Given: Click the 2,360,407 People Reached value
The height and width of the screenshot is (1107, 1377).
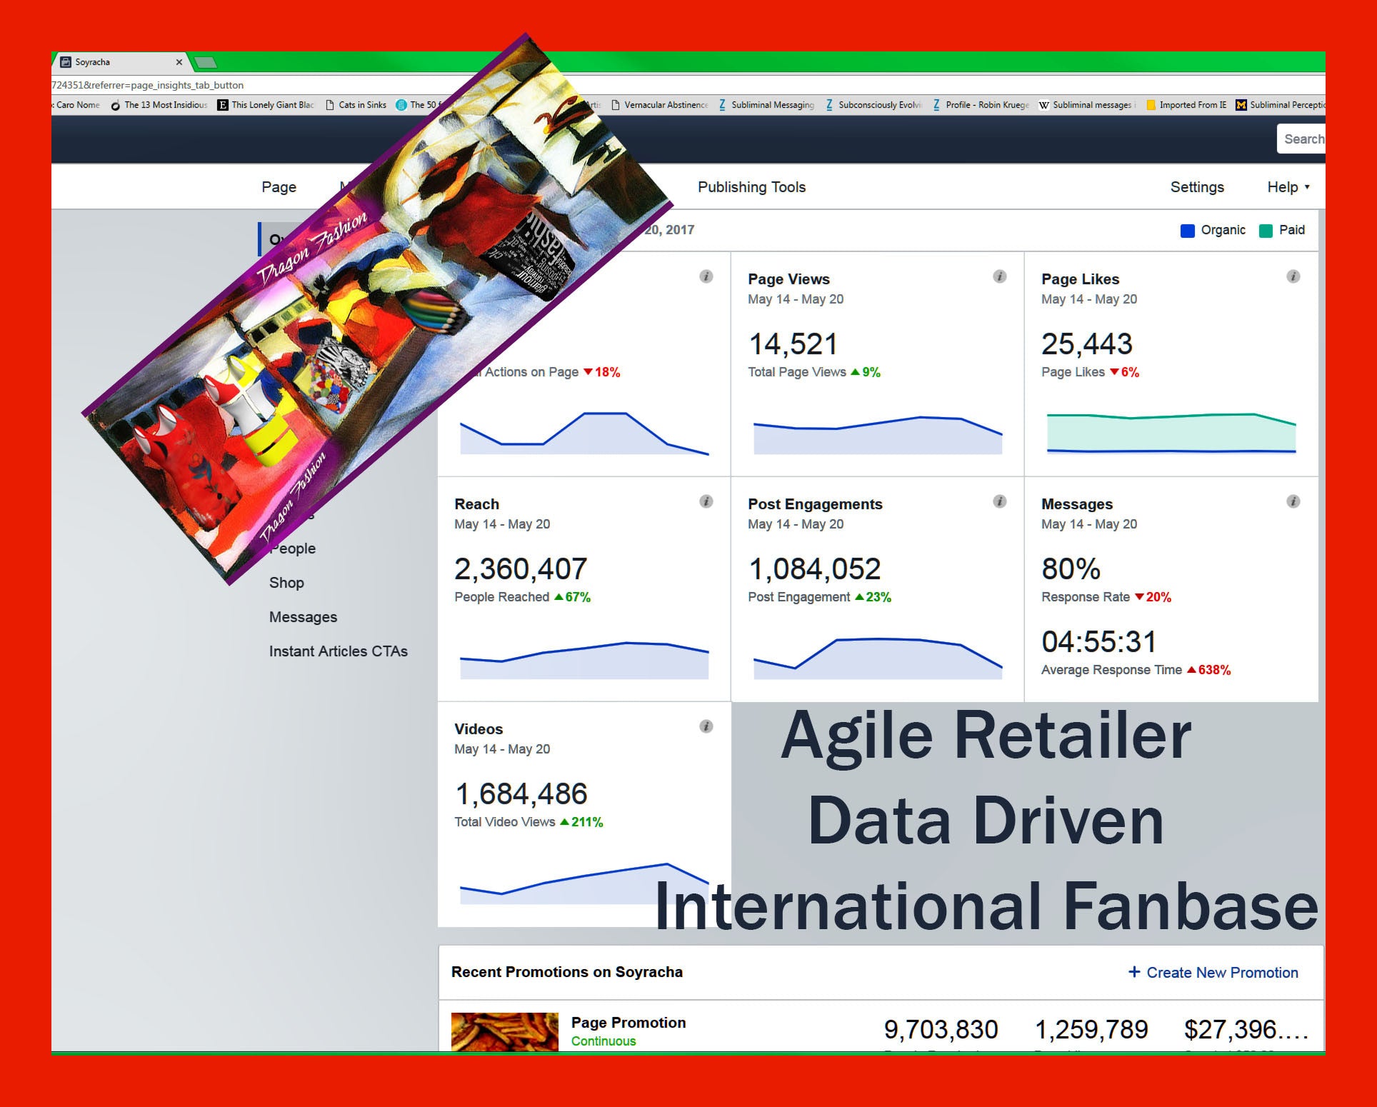Looking at the screenshot, I should point(521,569).
